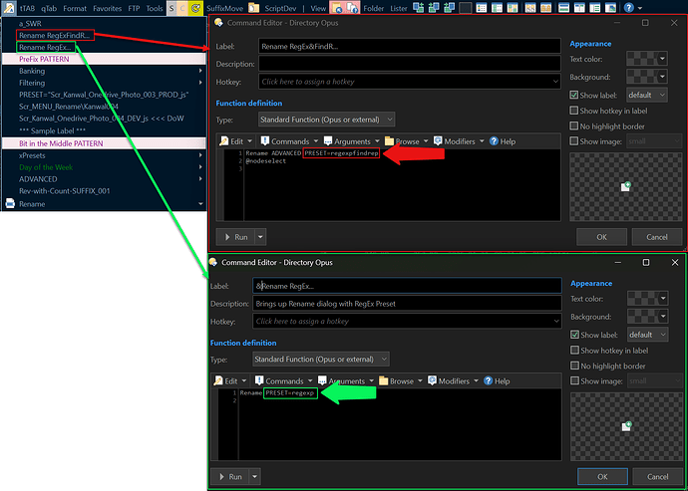Click Help icon in lower Command Editor
Viewport: 688px width, 491px height.
[x=496, y=380]
